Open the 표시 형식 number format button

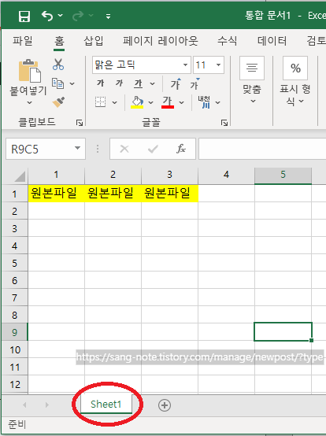click(x=295, y=81)
